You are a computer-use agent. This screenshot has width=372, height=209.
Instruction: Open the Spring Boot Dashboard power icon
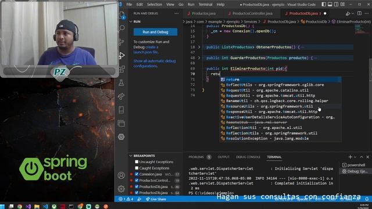click(121, 137)
